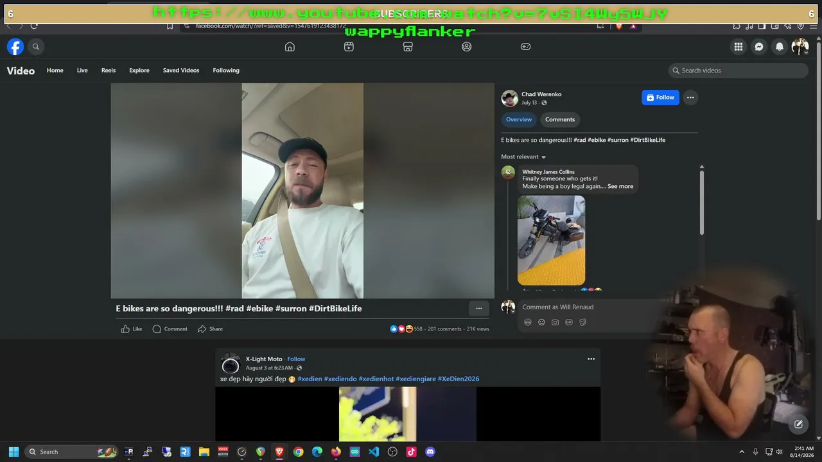Share the E bikes video
This screenshot has width=822, height=462.
point(210,329)
